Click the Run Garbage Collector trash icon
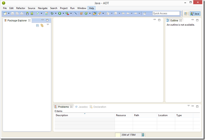Screen dimensions: 205x140 [x=143, y=135]
